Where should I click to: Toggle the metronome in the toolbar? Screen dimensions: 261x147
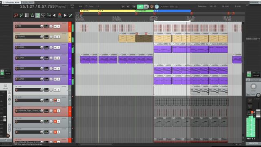tap(32, 16)
